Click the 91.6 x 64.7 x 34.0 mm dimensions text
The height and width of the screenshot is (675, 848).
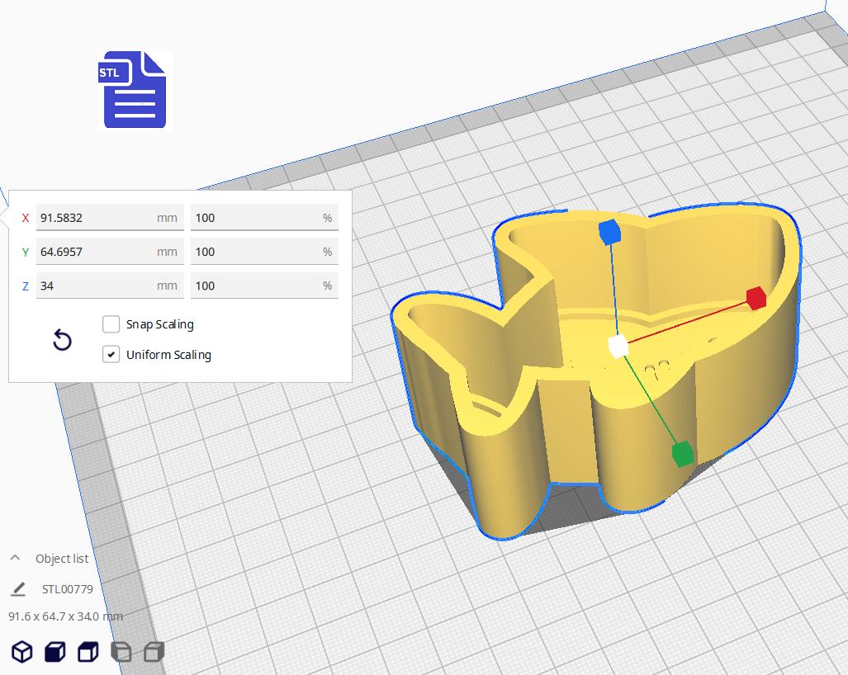tap(65, 616)
